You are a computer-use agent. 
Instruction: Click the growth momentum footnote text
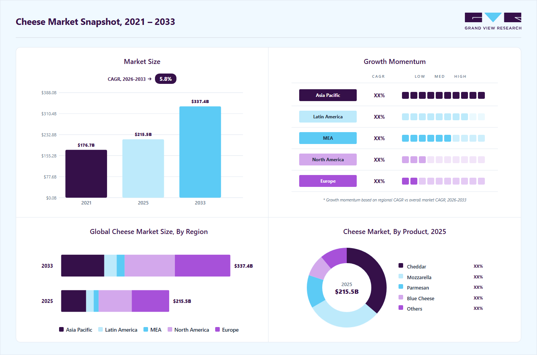(395, 200)
